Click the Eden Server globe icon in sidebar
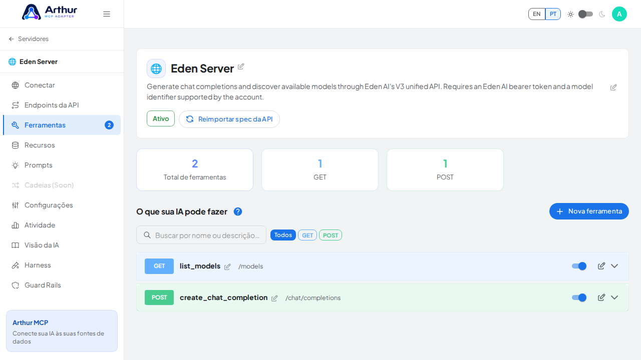Screen dimensions: 641x360 coord(12,61)
